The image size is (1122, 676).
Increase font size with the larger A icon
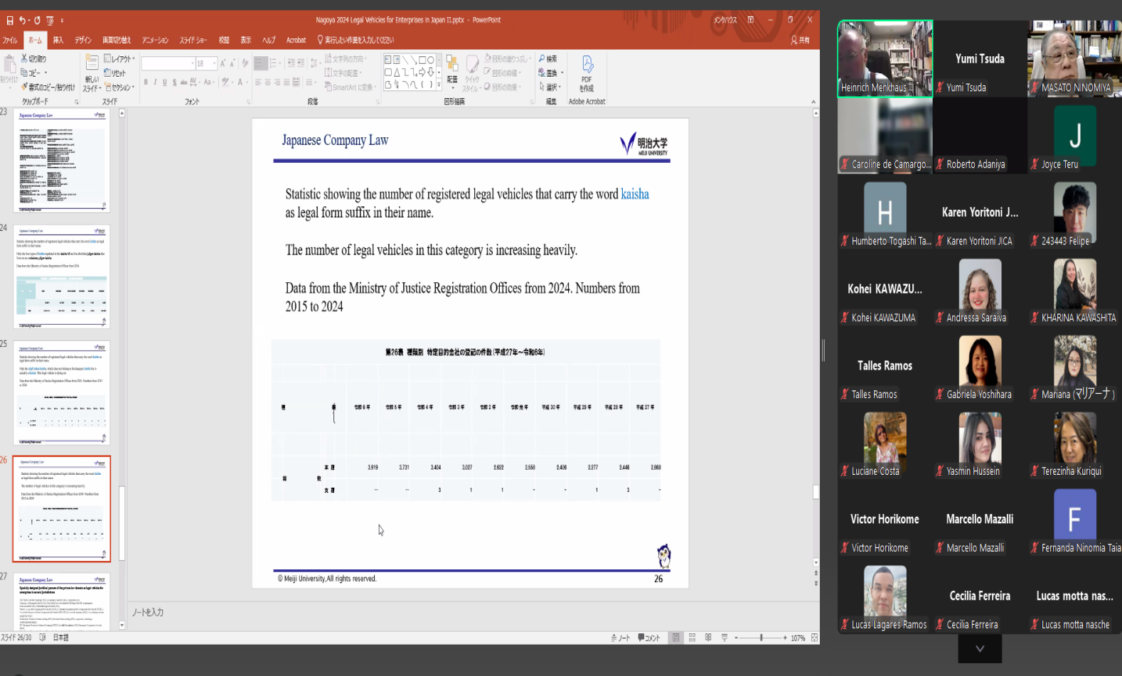point(223,64)
